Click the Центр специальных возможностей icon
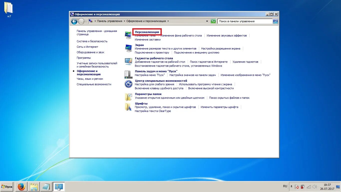Viewport: 341px width, 192px height. (x=128, y=84)
